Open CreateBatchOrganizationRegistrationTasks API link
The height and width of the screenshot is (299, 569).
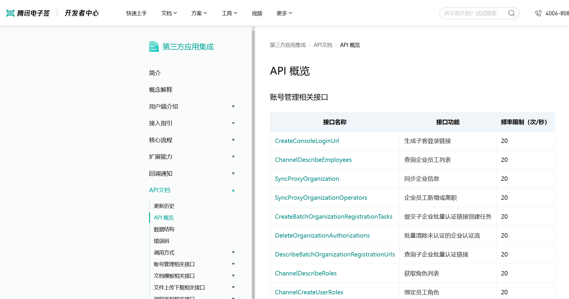(x=334, y=217)
